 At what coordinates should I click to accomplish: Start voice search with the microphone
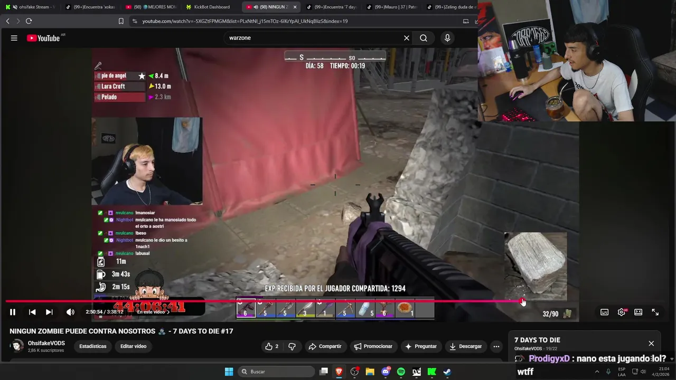[x=447, y=38]
